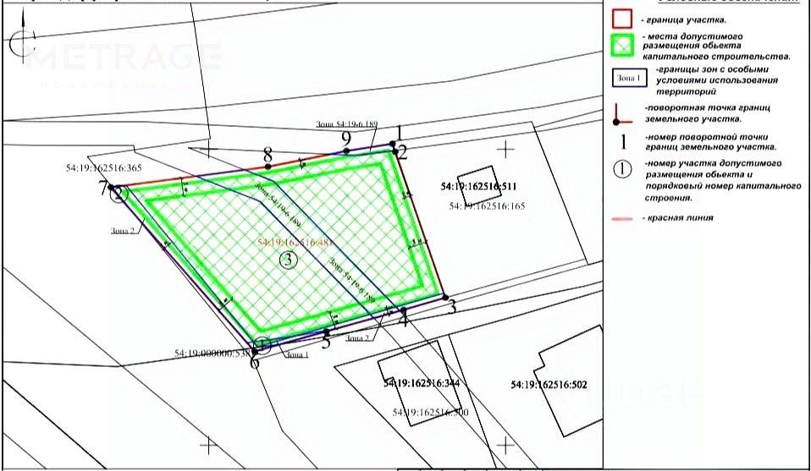Click turning point number 4 on plan

click(x=404, y=320)
